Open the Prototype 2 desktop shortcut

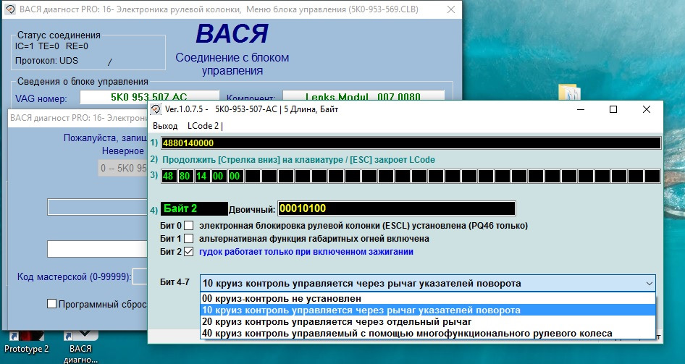coord(26,343)
